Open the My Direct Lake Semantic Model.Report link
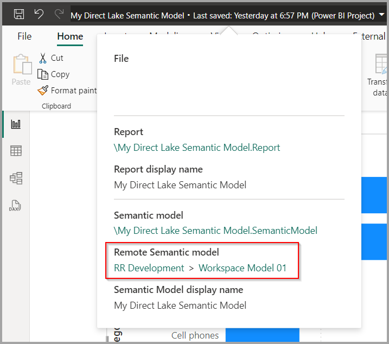 point(197,148)
